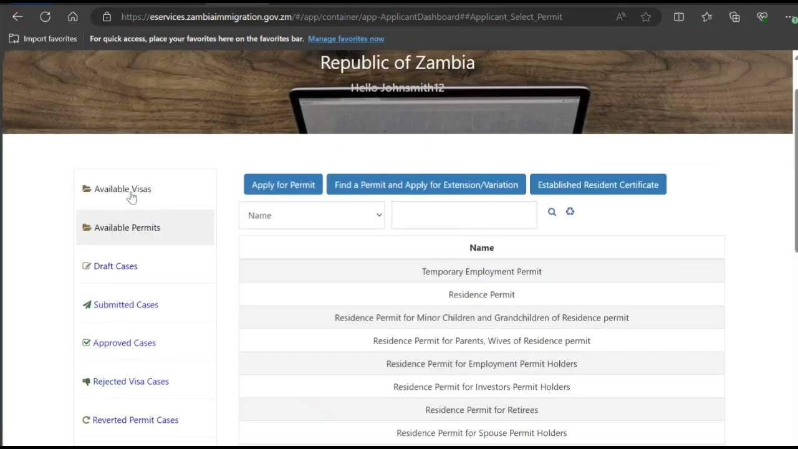Open Available Visas section

(x=122, y=189)
